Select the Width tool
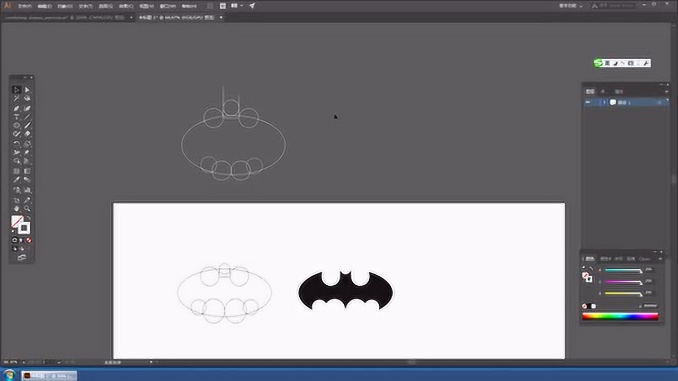 (x=17, y=152)
